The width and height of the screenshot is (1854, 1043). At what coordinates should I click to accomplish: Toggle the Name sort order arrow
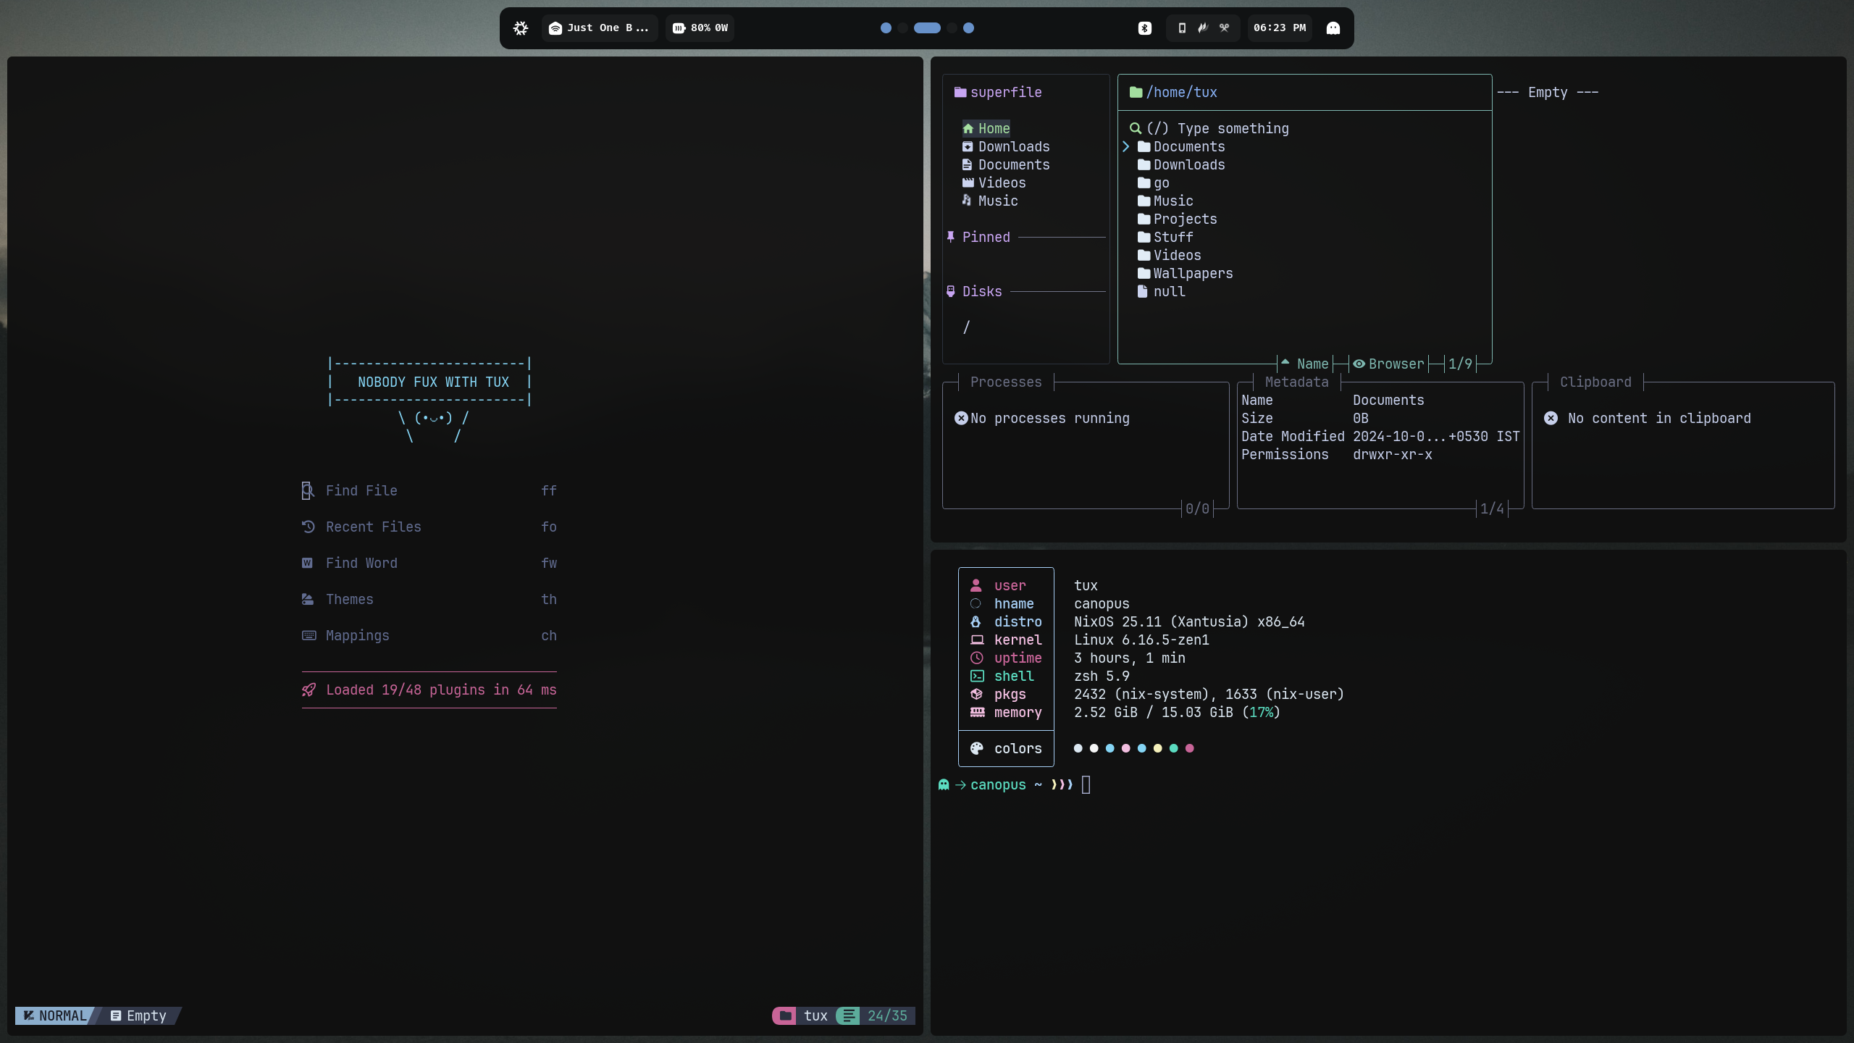(x=1285, y=362)
